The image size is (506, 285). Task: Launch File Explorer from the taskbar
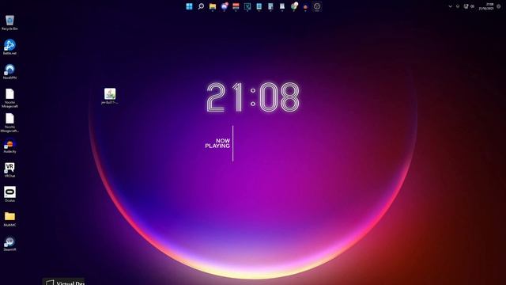click(x=213, y=6)
